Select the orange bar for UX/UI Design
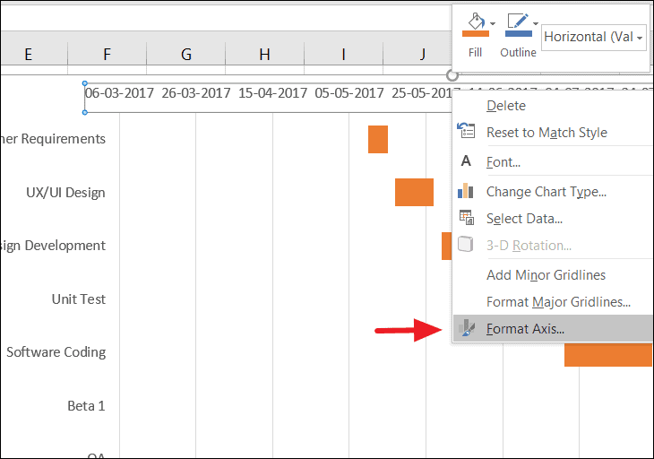Image resolution: width=654 pixels, height=459 pixels. [414, 193]
